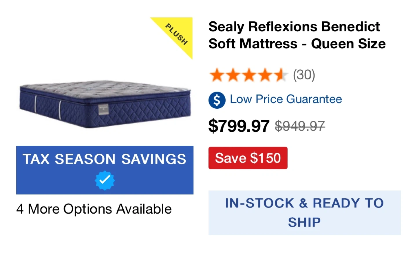Click the second orange rating star

coord(233,75)
